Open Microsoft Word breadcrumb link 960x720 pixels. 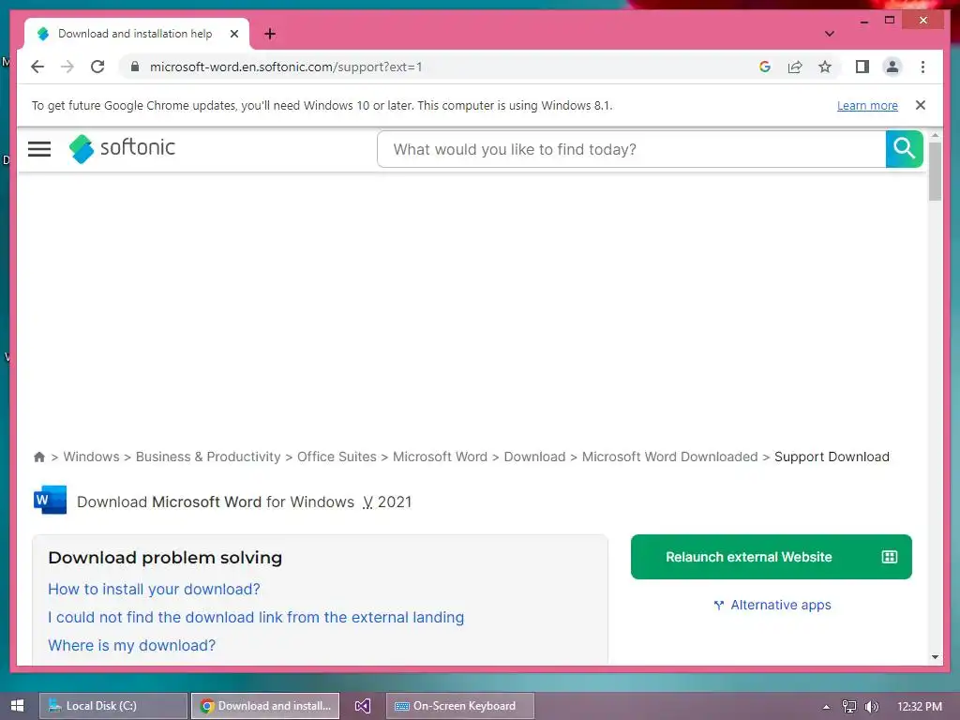tap(441, 457)
